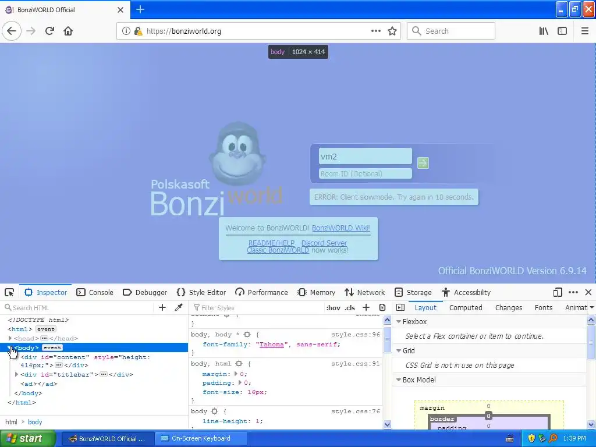Switch to the Changes sidebar tab
The width and height of the screenshot is (596, 447).
[x=509, y=307]
